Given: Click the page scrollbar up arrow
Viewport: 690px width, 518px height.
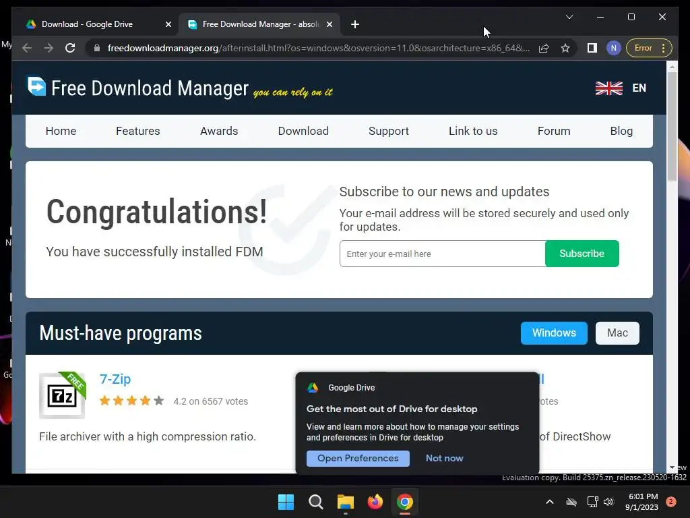Looking at the screenshot, I should click(x=672, y=67).
